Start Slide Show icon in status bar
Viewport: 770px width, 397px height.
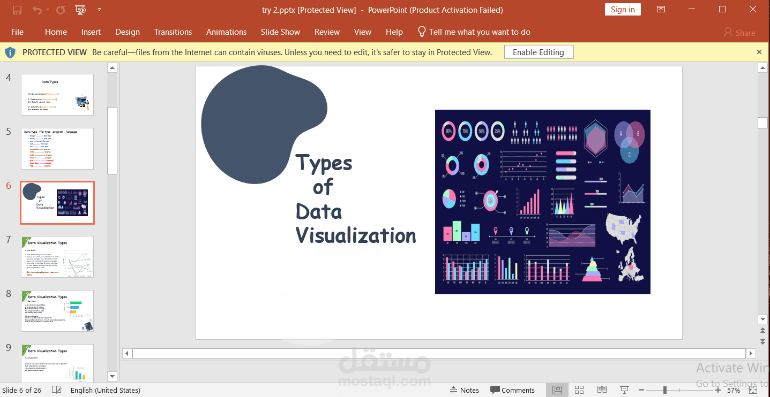pos(624,390)
